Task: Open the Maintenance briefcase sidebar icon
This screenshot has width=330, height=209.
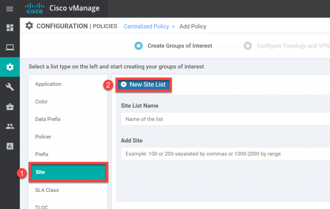Action: 10,107
